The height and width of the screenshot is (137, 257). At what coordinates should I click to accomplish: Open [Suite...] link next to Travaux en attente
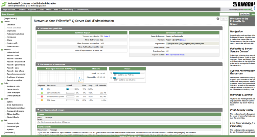[x=107, y=36]
